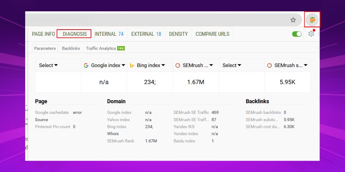This screenshot has width=345, height=172.
Task: Expand the SEMrush s... column dropdown
Action: [x=291, y=65]
